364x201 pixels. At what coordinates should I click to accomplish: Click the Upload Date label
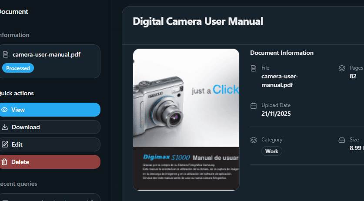click(x=276, y=105)
